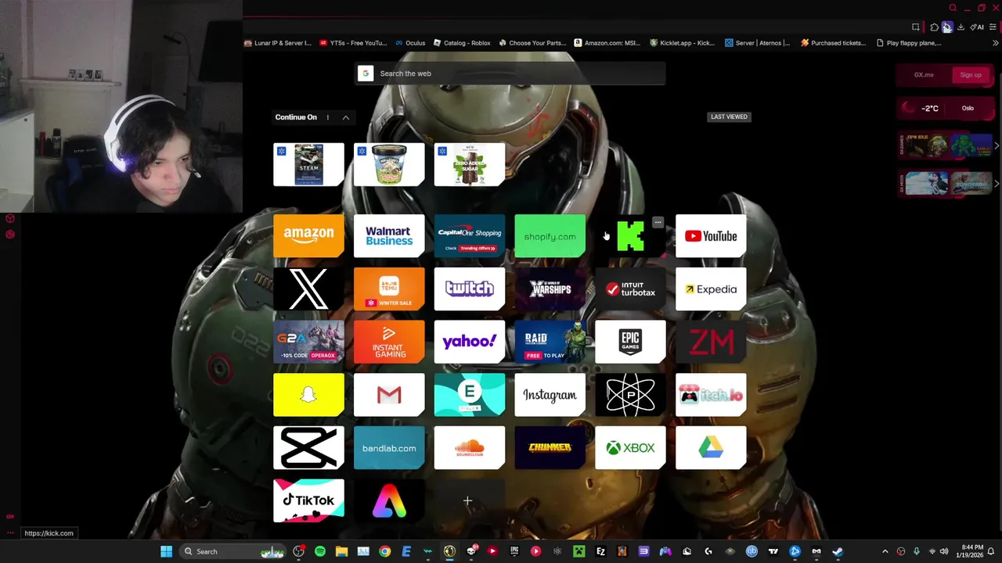
Task: Open the Oculus bookmark
Action: (x=409, y=43)
